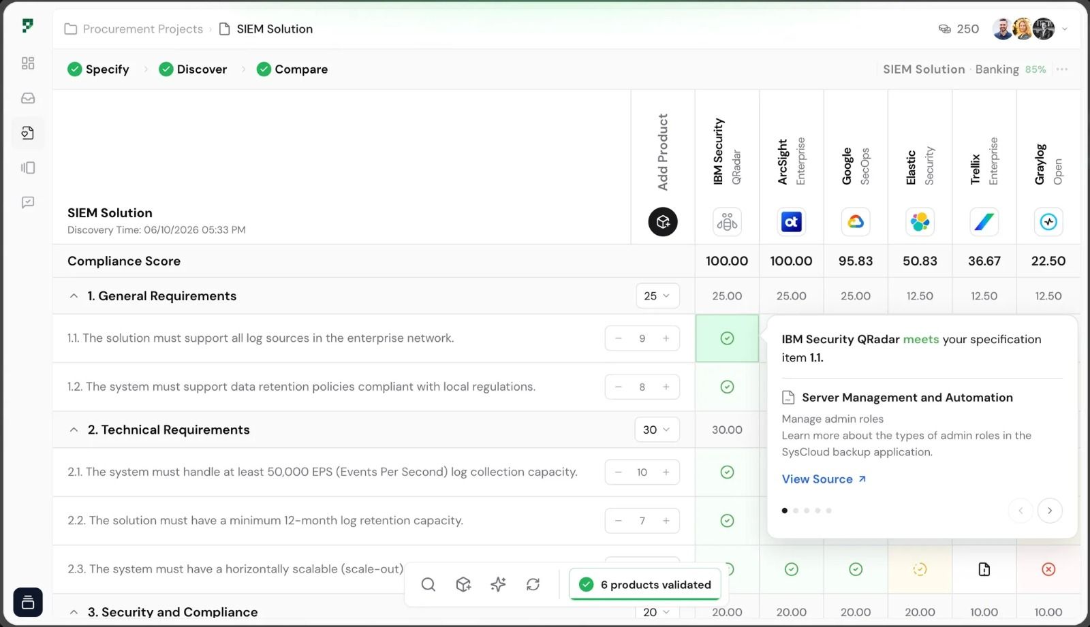This screenshot has width=1090, height=627.
Task: Open the three-dots more options menu
Action: point(1062,69)
